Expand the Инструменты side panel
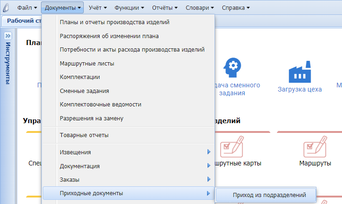Viewport: 342px width, 204px height. [7, 36]
